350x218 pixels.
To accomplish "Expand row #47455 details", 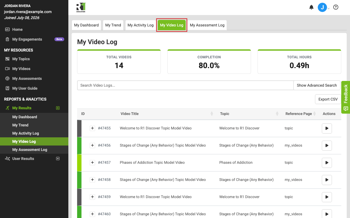I will point(92,128).
